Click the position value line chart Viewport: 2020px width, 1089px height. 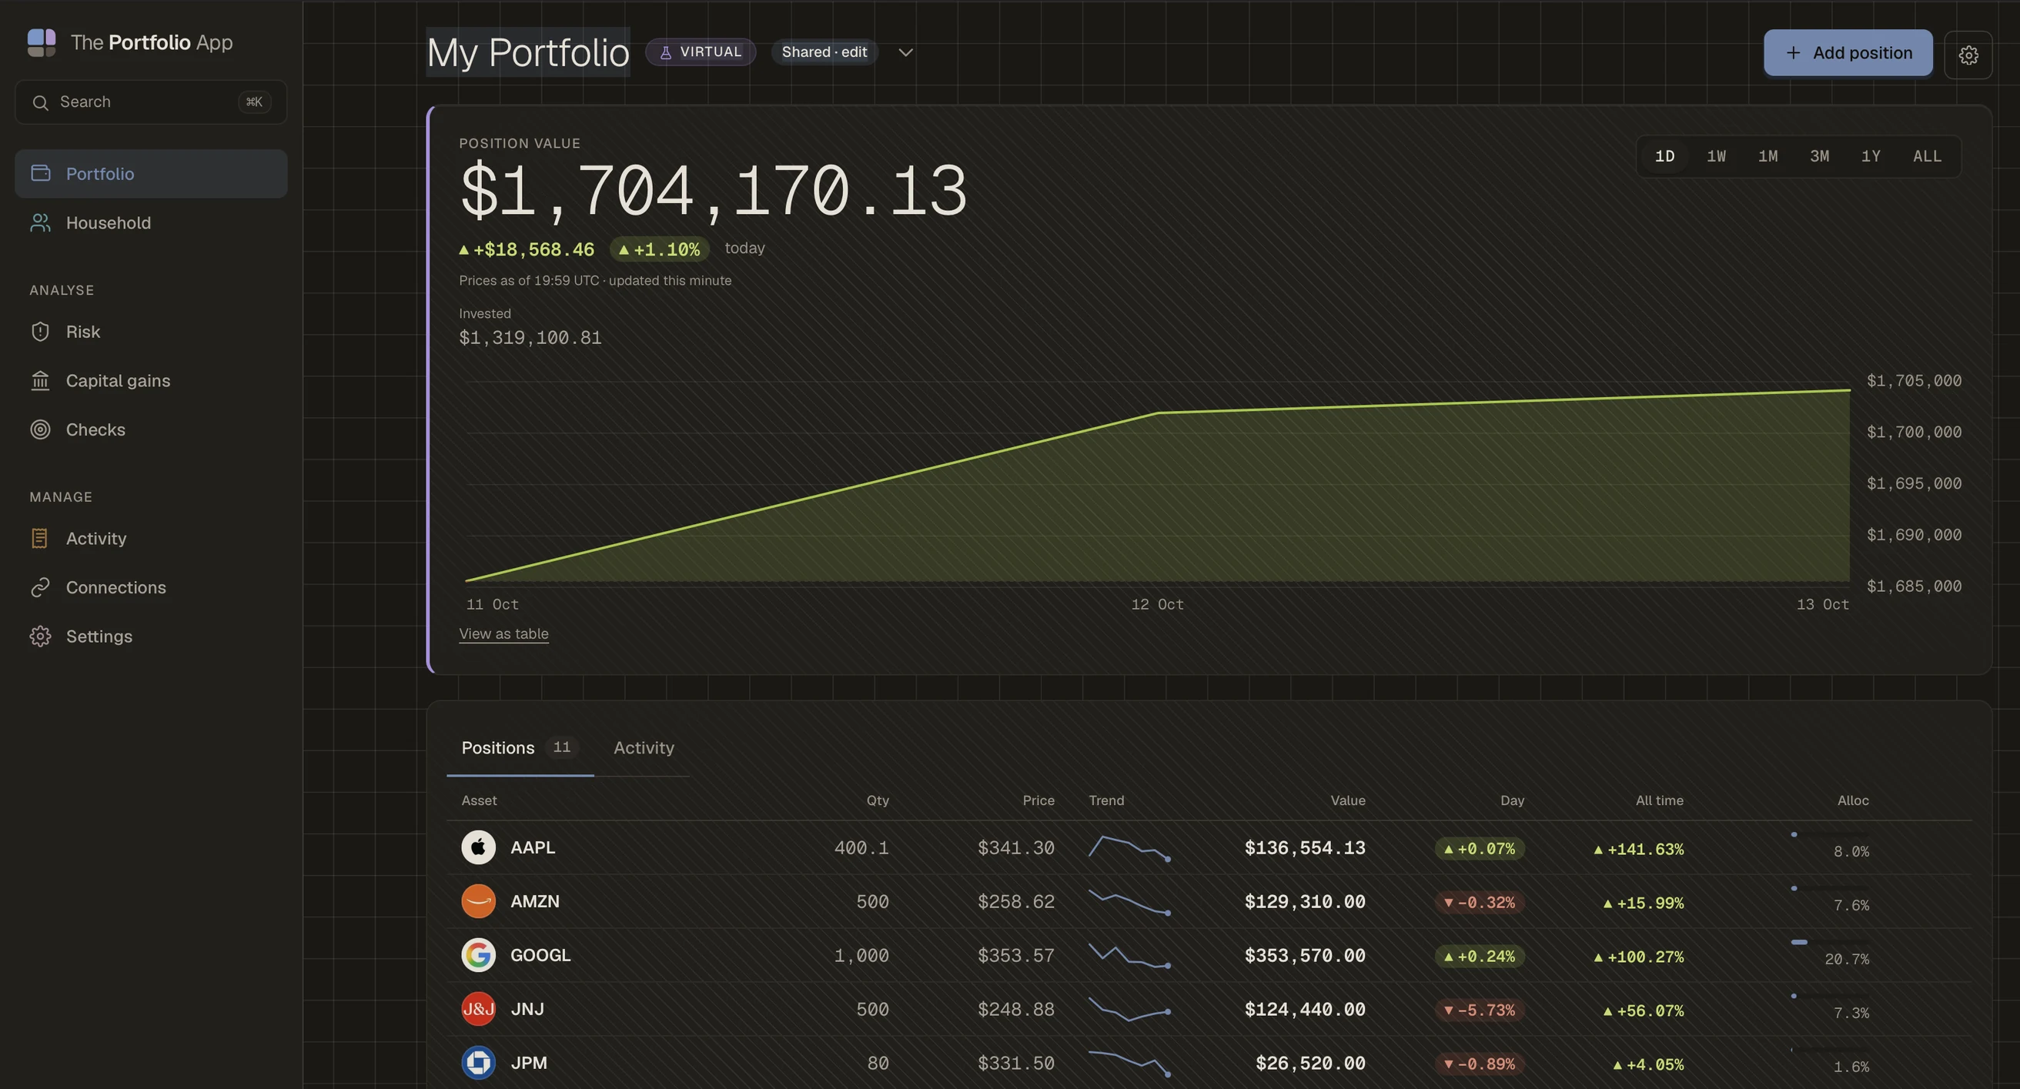coord(1158,484)
